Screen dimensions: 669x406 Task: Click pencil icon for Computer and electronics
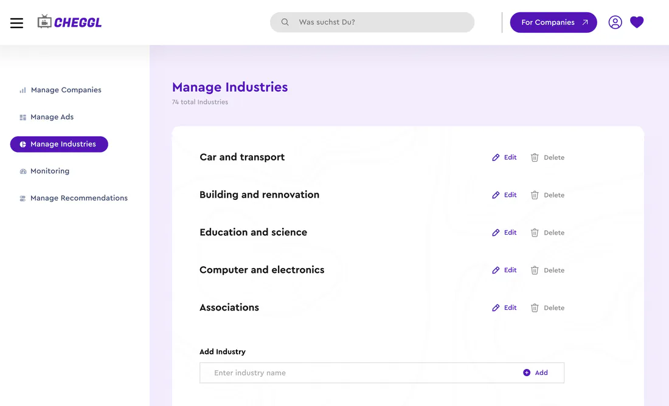click(496, 270)
